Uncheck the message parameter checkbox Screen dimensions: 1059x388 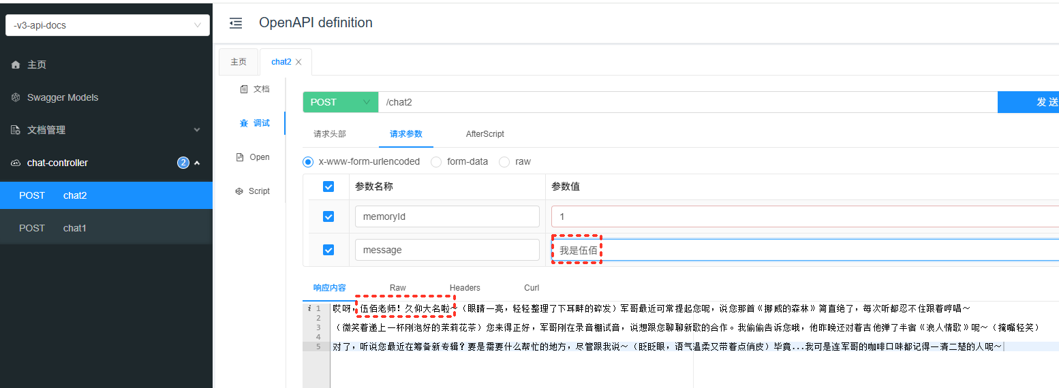pos(328,250)
